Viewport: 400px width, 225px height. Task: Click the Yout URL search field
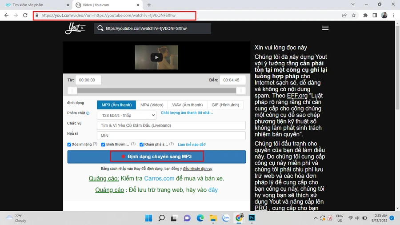[152, 28]
